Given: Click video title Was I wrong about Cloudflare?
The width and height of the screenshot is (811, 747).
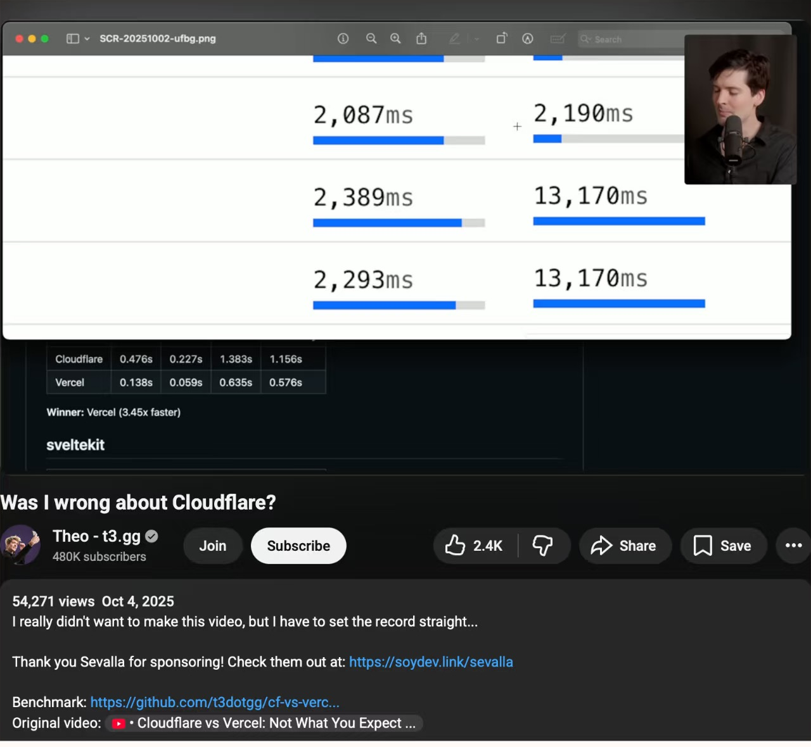Looking at the screenshot, I should pyautogui.click(x=138, y=503).
